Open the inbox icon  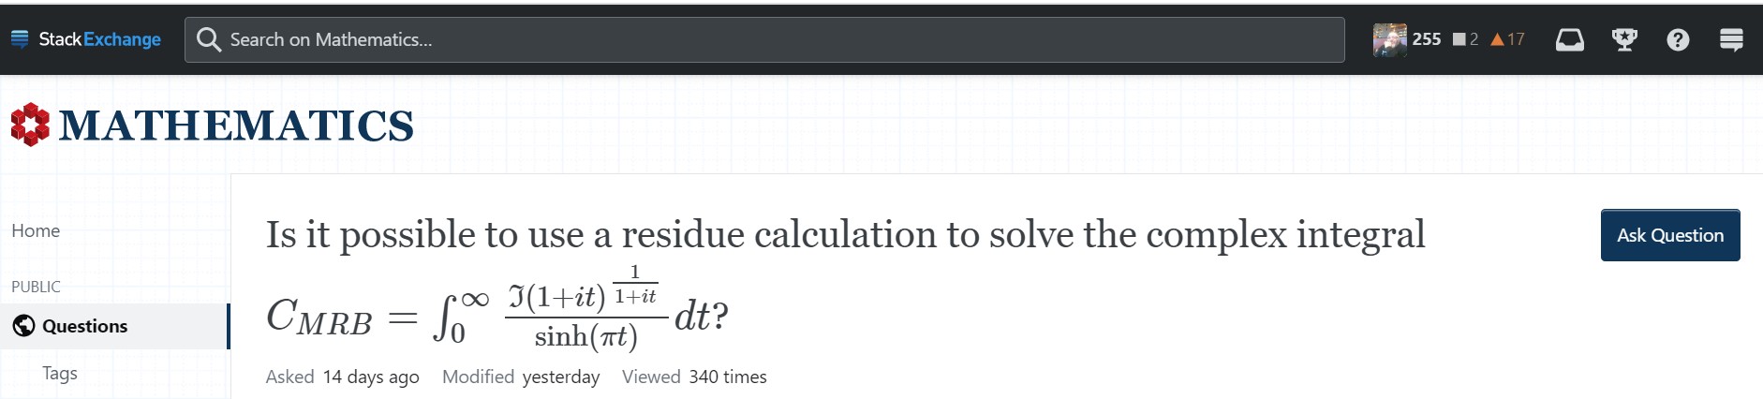click(1569, 39)
